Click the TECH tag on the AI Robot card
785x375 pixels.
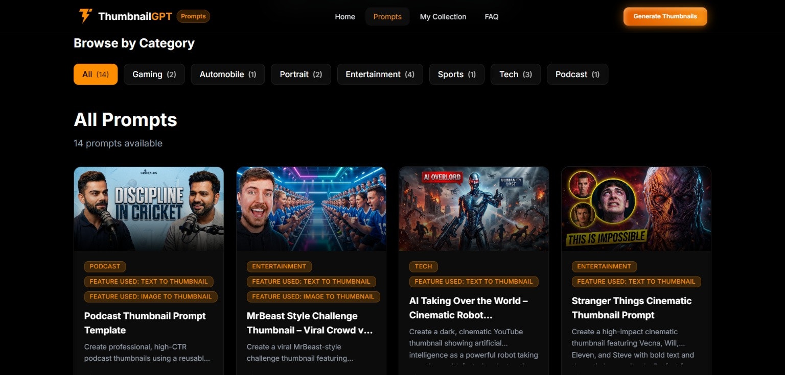423,266
